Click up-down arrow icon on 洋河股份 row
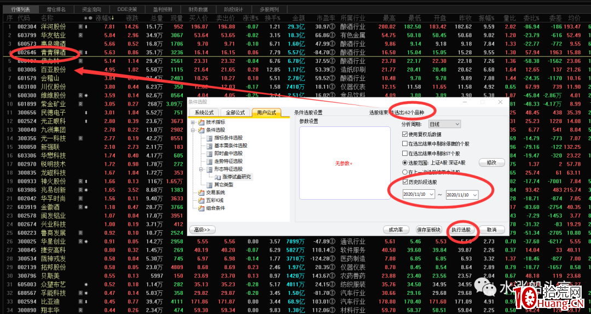Screen dimensions: 591x314 [86, 26]
